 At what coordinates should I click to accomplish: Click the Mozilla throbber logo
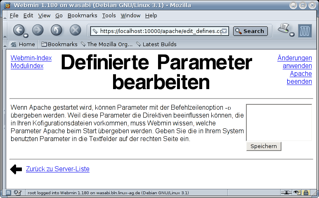click(x=305, y=31)
